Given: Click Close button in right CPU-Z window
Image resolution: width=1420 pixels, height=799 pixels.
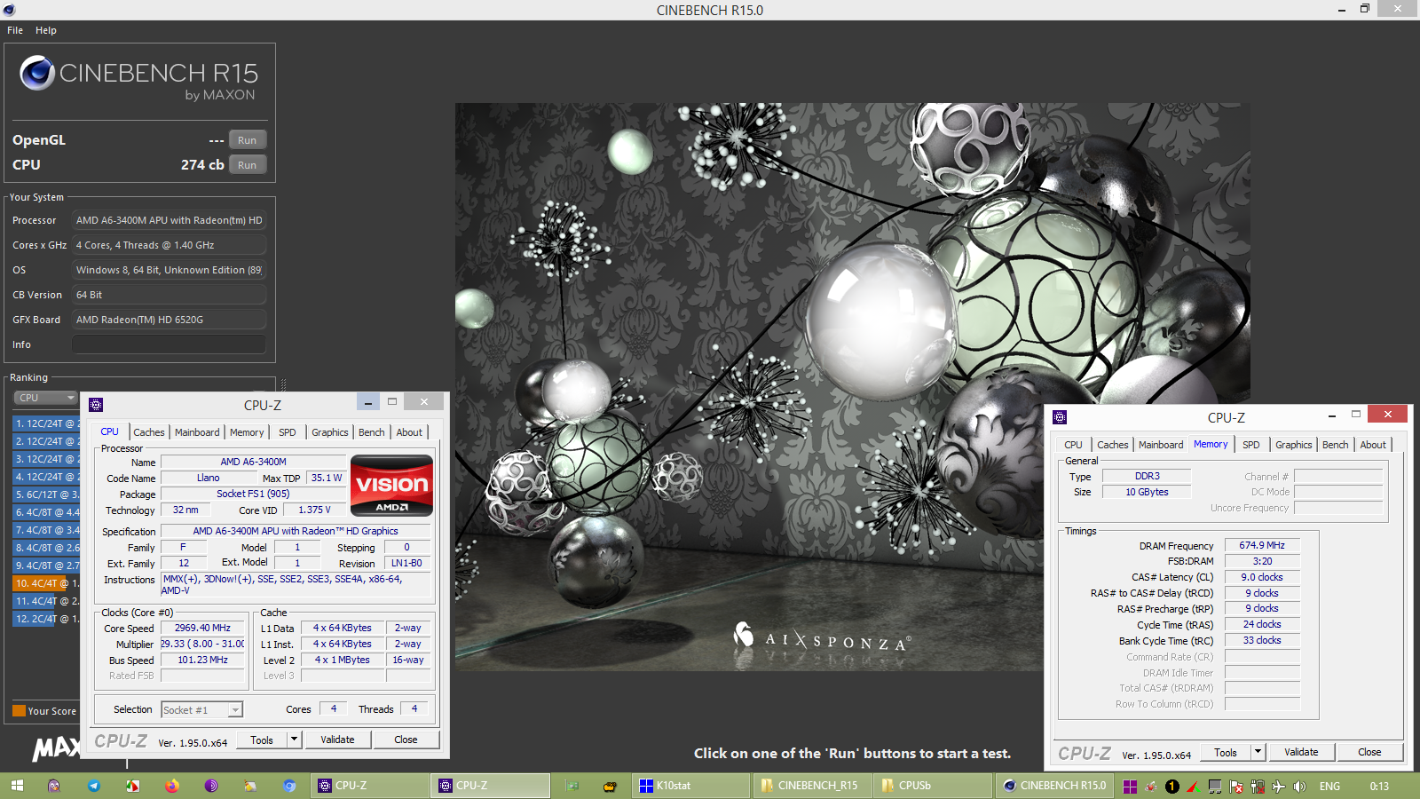Looking at the screenshot, I should [x=1369, y=752].
